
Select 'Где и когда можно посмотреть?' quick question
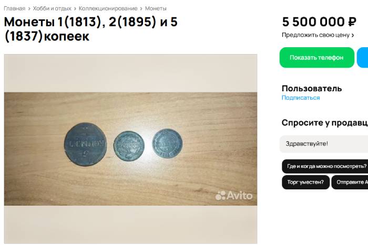click(x=325, y=166)
